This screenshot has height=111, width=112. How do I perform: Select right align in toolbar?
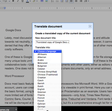pos(81,1)
